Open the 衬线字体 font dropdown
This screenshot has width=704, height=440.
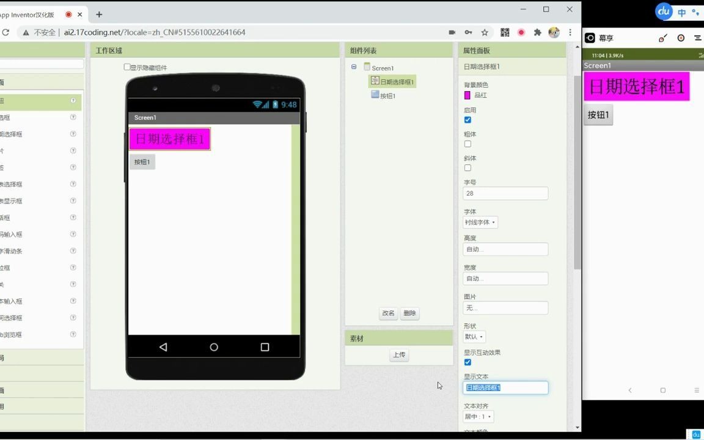point(479,222)
